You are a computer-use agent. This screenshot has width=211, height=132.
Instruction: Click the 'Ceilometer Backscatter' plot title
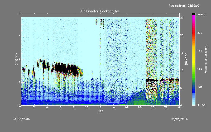pyautogui.click(x=100, y=11)
